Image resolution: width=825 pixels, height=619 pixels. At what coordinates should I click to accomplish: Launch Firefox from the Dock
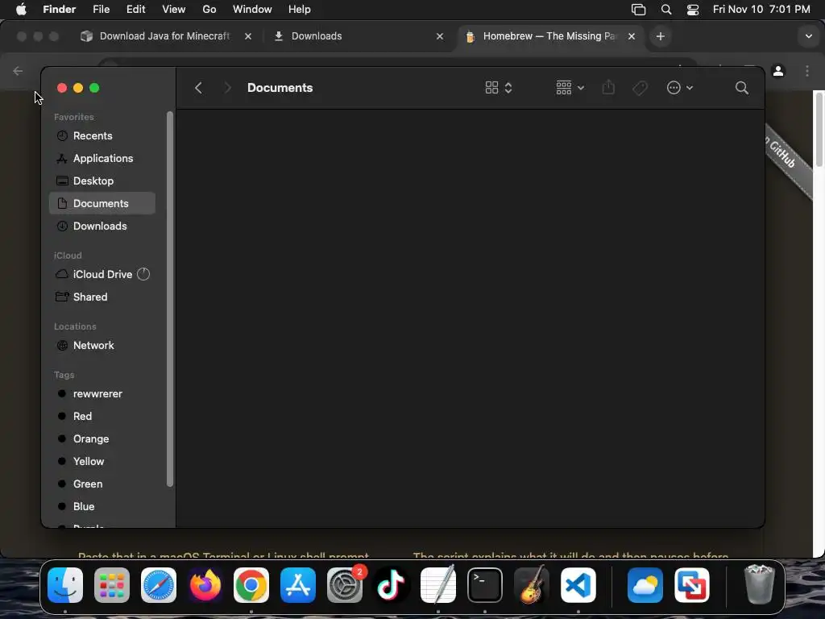tap(205, 585)
